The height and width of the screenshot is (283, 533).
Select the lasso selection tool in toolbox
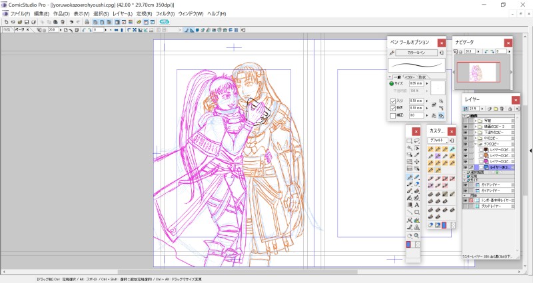[x=417, y=141]
